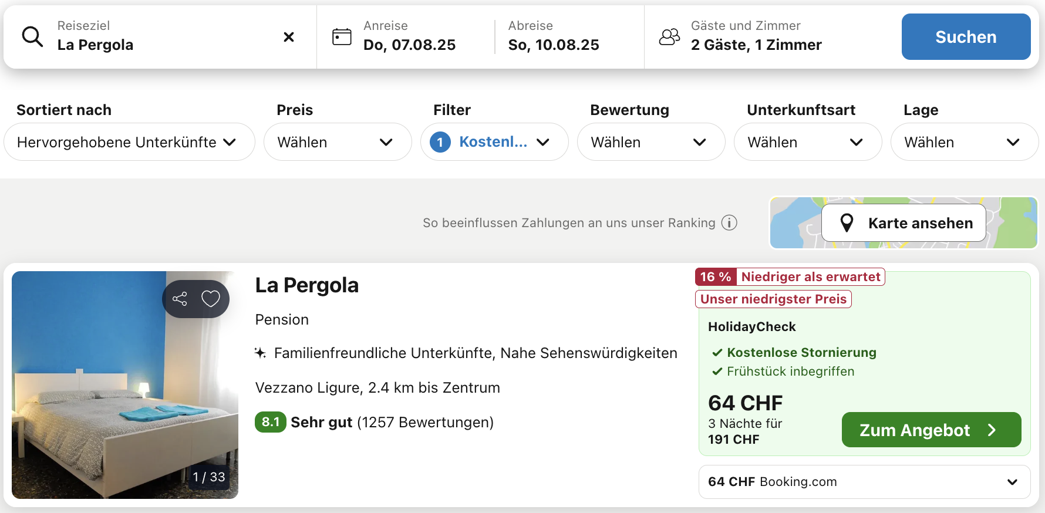
Task: Click Unser niedrigster Preis badge
Action: pos(773,299)
